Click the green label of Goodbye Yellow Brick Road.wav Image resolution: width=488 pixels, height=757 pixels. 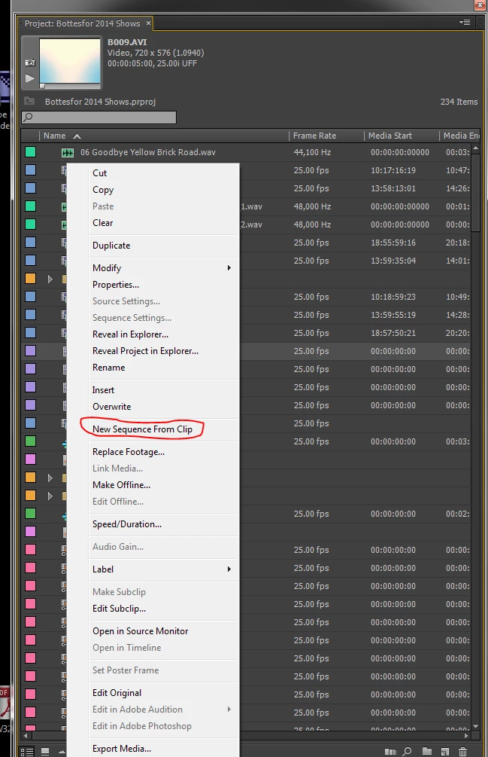pyautogui.click(x=30, y=152)
